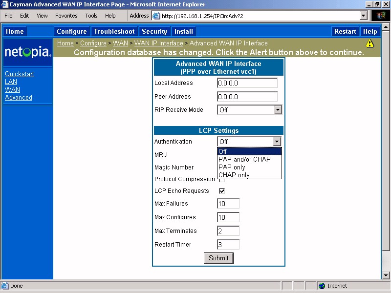Choose CHAP only from the list
Image resolution: width=391 pixels, height=293 pixels.
pyautogui.click(x=234, y=175)
